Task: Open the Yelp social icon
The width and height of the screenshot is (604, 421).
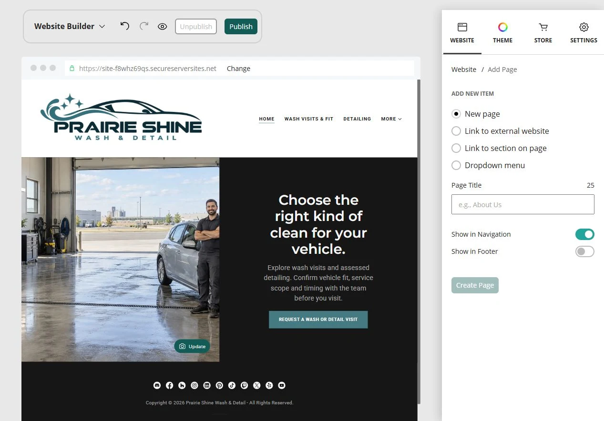Action: (x=269, y=385)
